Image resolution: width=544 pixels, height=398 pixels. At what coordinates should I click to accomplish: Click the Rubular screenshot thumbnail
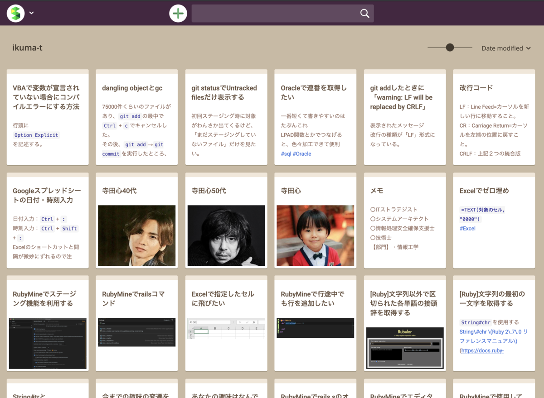[405, 347]
